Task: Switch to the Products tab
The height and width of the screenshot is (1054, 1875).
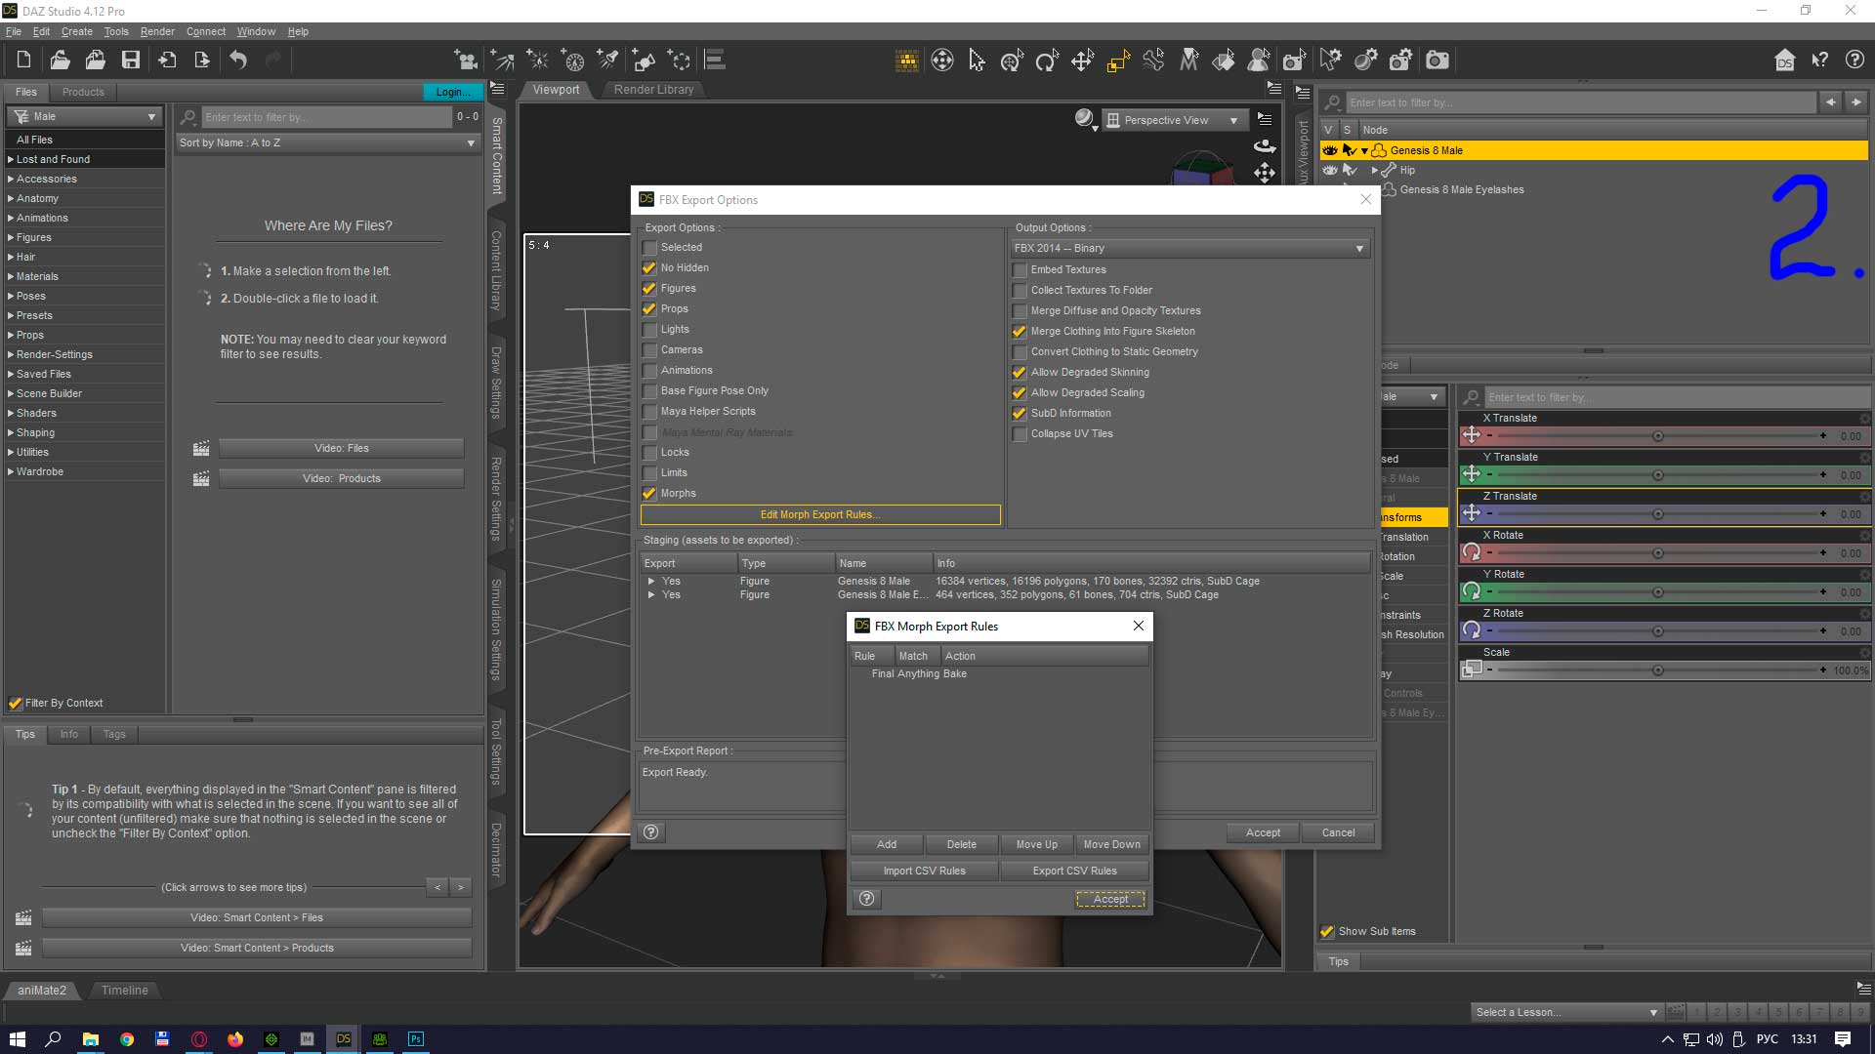Action: pyautogui.click(x=83, y=92)
